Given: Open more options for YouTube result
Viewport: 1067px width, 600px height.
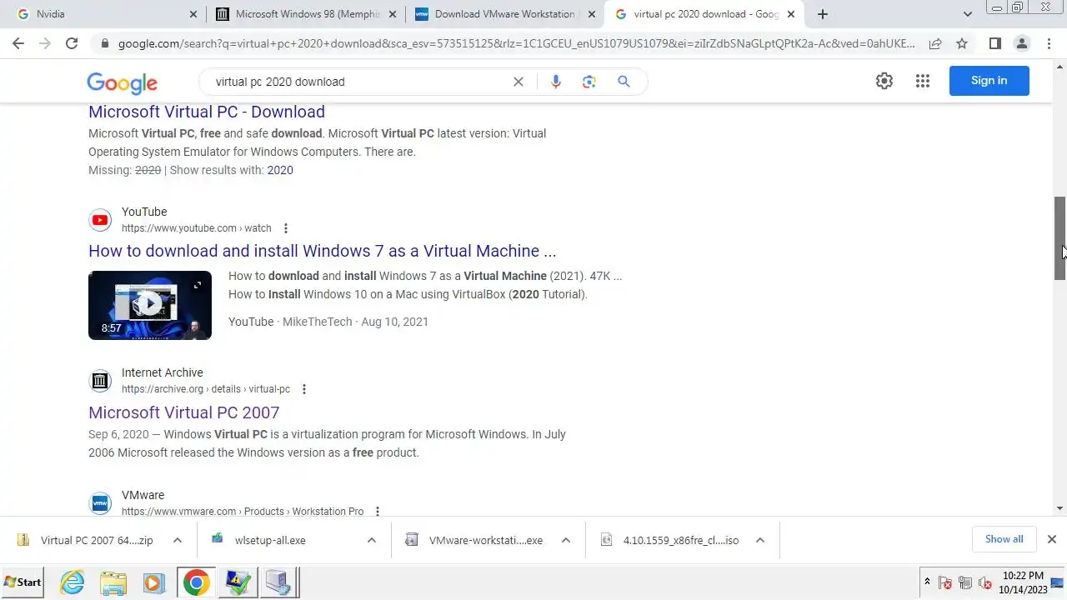Looking at the screenshot, I should click(286, 228).
